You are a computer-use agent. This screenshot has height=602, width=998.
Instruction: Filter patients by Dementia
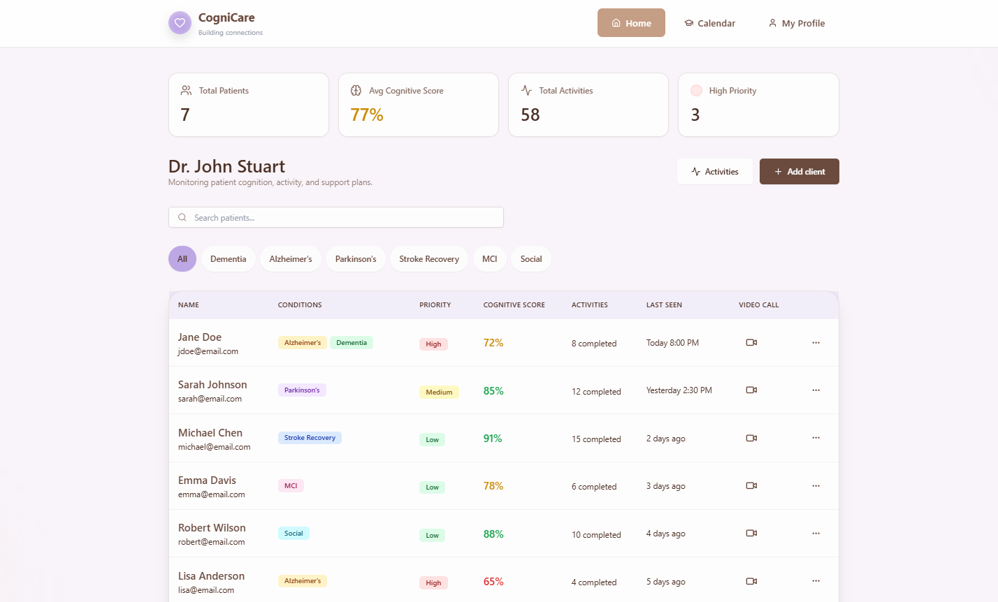click(x=229, y=259)
